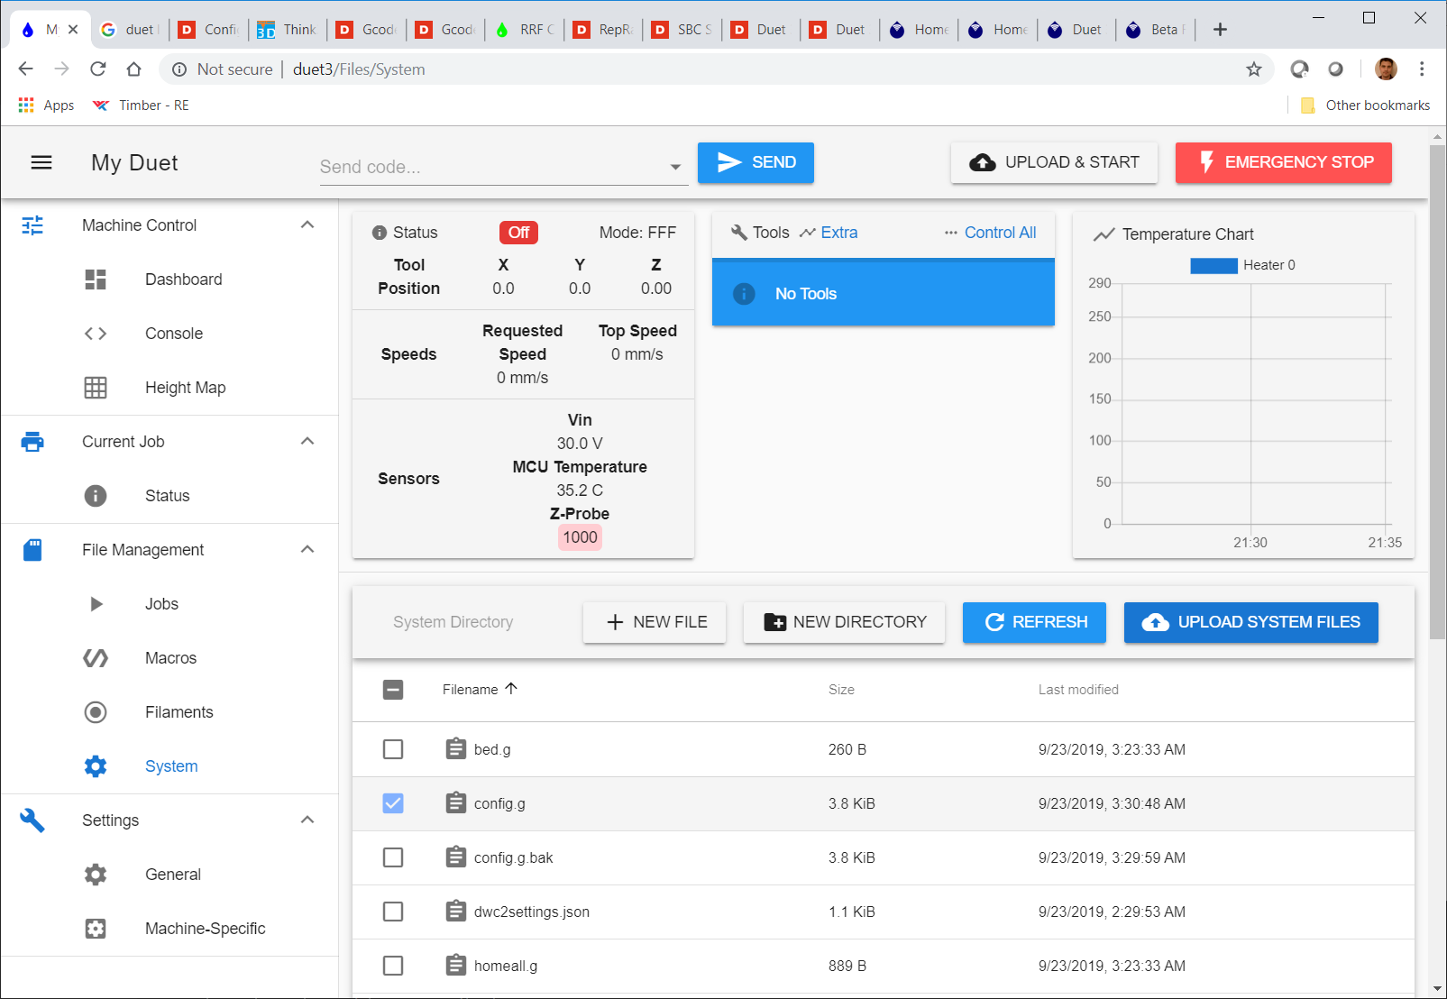Open a new browser tab
1447x999 pixels.
tap(1220, 30)
